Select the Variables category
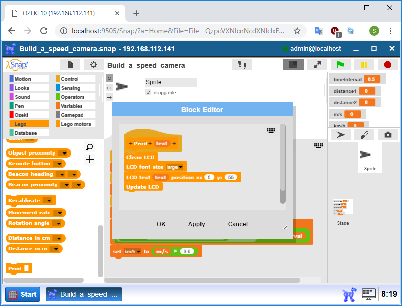The height and width of the screenshot is (306, 402). 76,106
